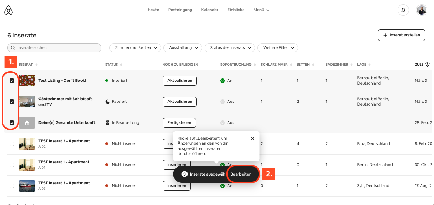Click red dot status for TEST Inserat 3
The height and width of the screenshot is (205, 434).
[x=107, y=186]
